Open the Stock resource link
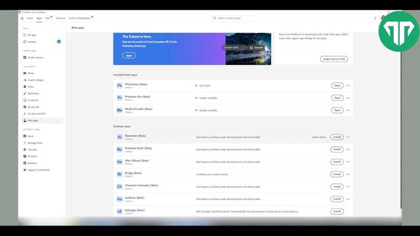 click(28, 136)
